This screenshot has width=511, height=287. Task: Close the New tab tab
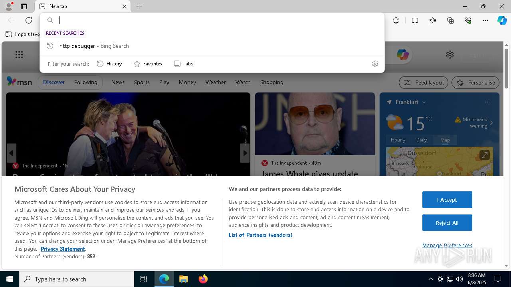[x=124, y=6]
